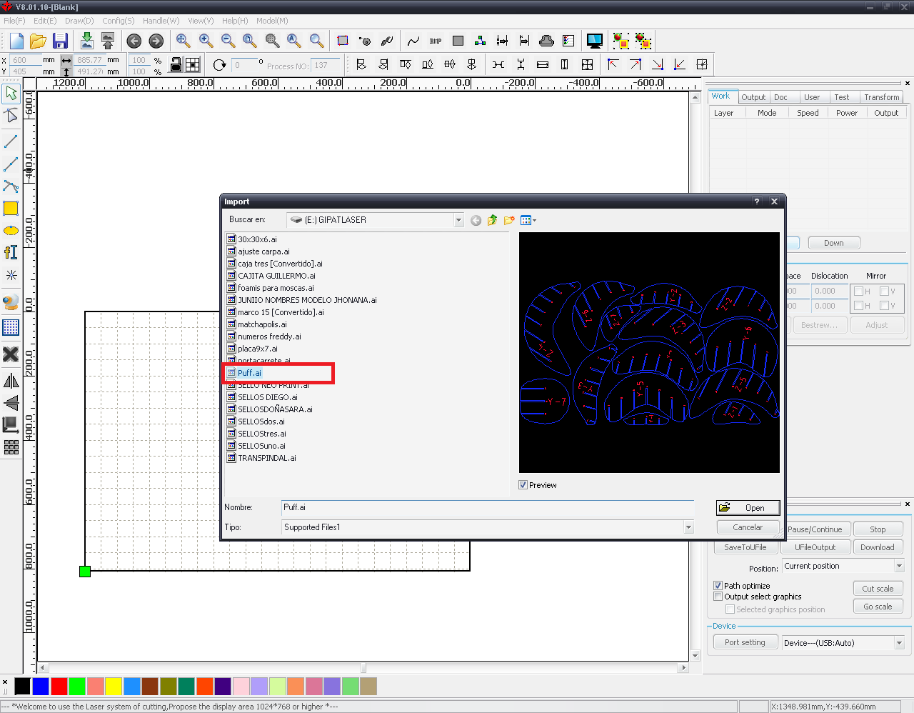Go up one folder in Import dialog
Image resolution: width=914 pixels, height=713 pixels.
click(x=492, y=220)
